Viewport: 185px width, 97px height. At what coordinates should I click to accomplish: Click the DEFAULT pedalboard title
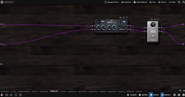(x=9, y=2)
